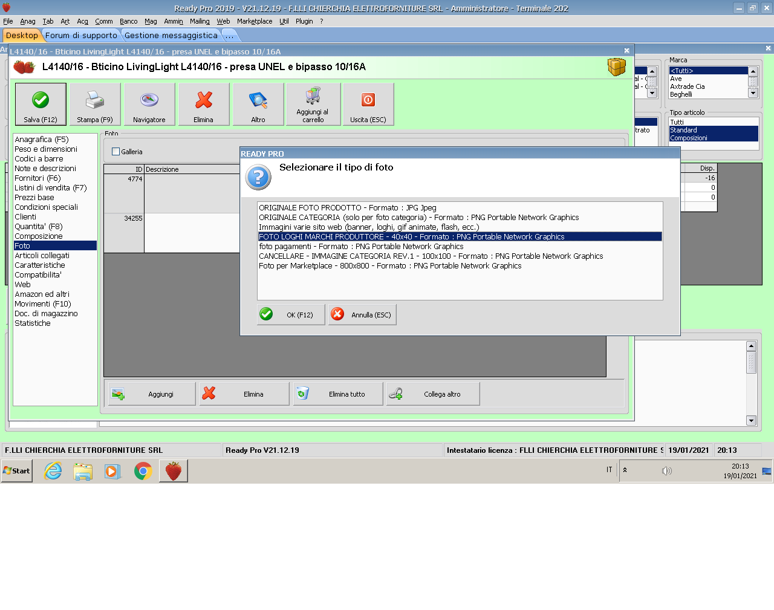Screen dimensions: 774x610
Task: Click the red X icon on Annulla (ESC)
Action: tap(337, 314)
